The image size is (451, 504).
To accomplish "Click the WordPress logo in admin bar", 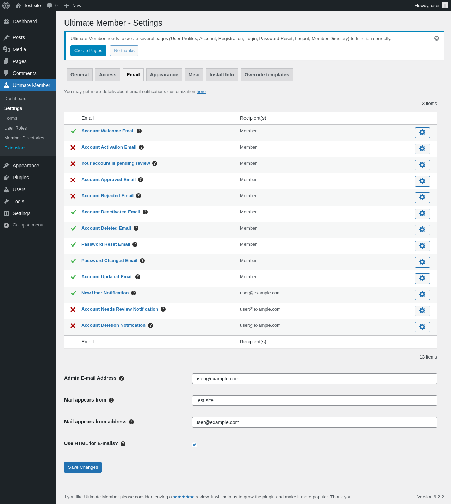I will pyautogui.click(x=6, y=6).
